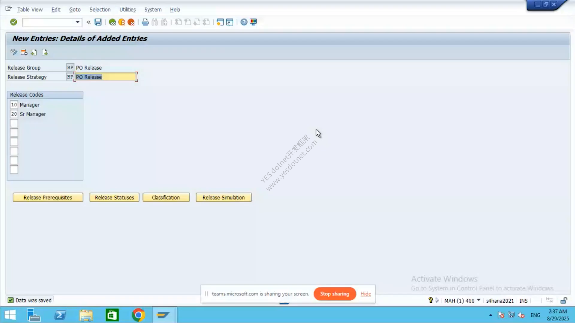Open Server Manager from taskbar
The width and height of the screenshot is (575, 323).
[34, 315]
